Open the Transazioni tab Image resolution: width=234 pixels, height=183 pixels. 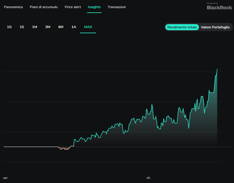(x=117, y=7)
